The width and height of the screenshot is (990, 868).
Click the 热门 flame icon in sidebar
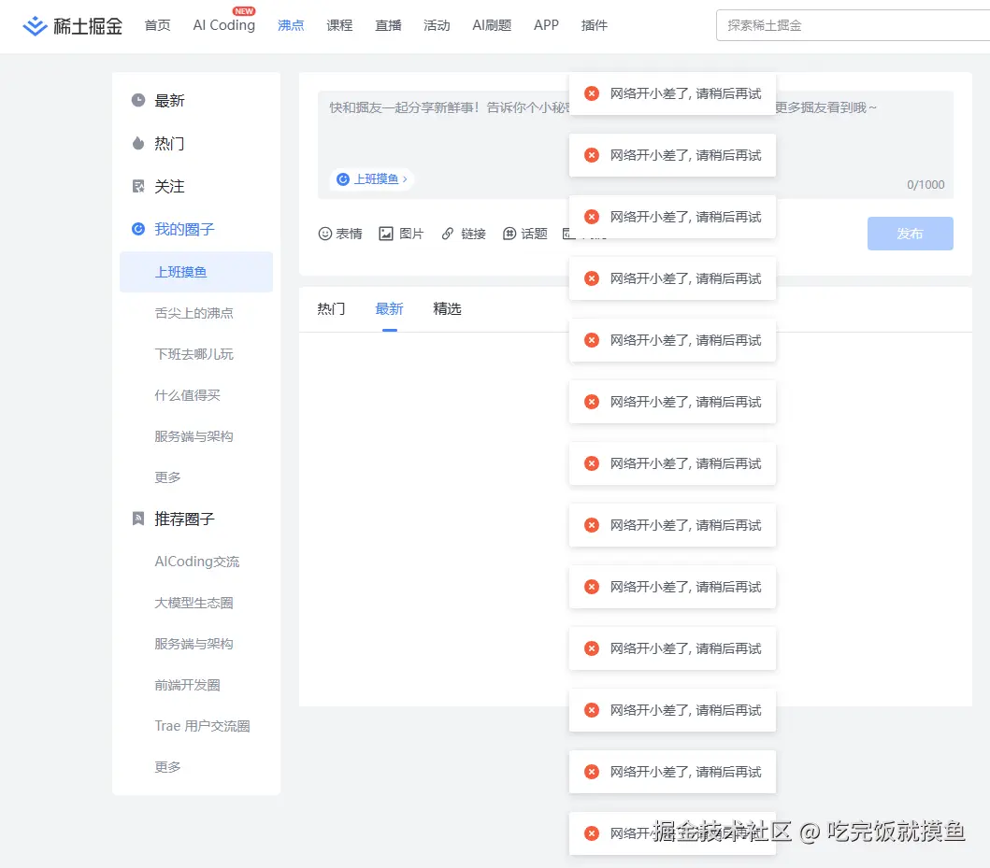point(140,143)
